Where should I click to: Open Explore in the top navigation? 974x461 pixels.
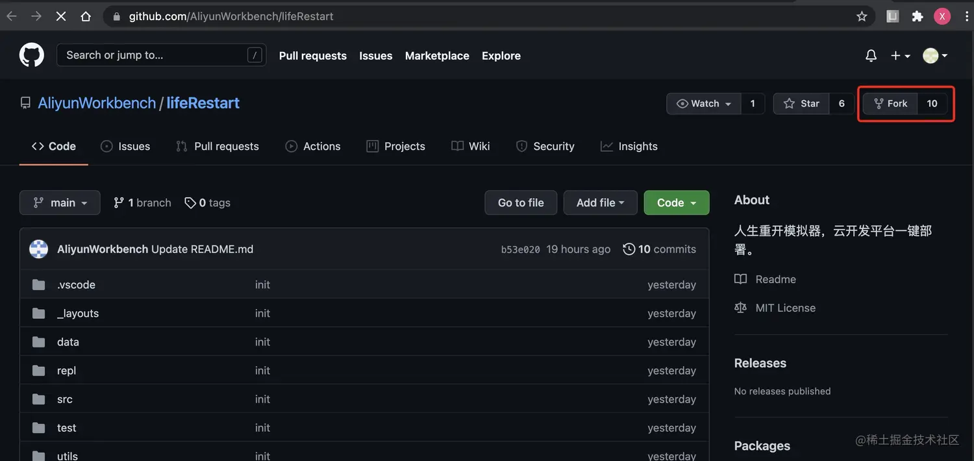pos(501,56)
